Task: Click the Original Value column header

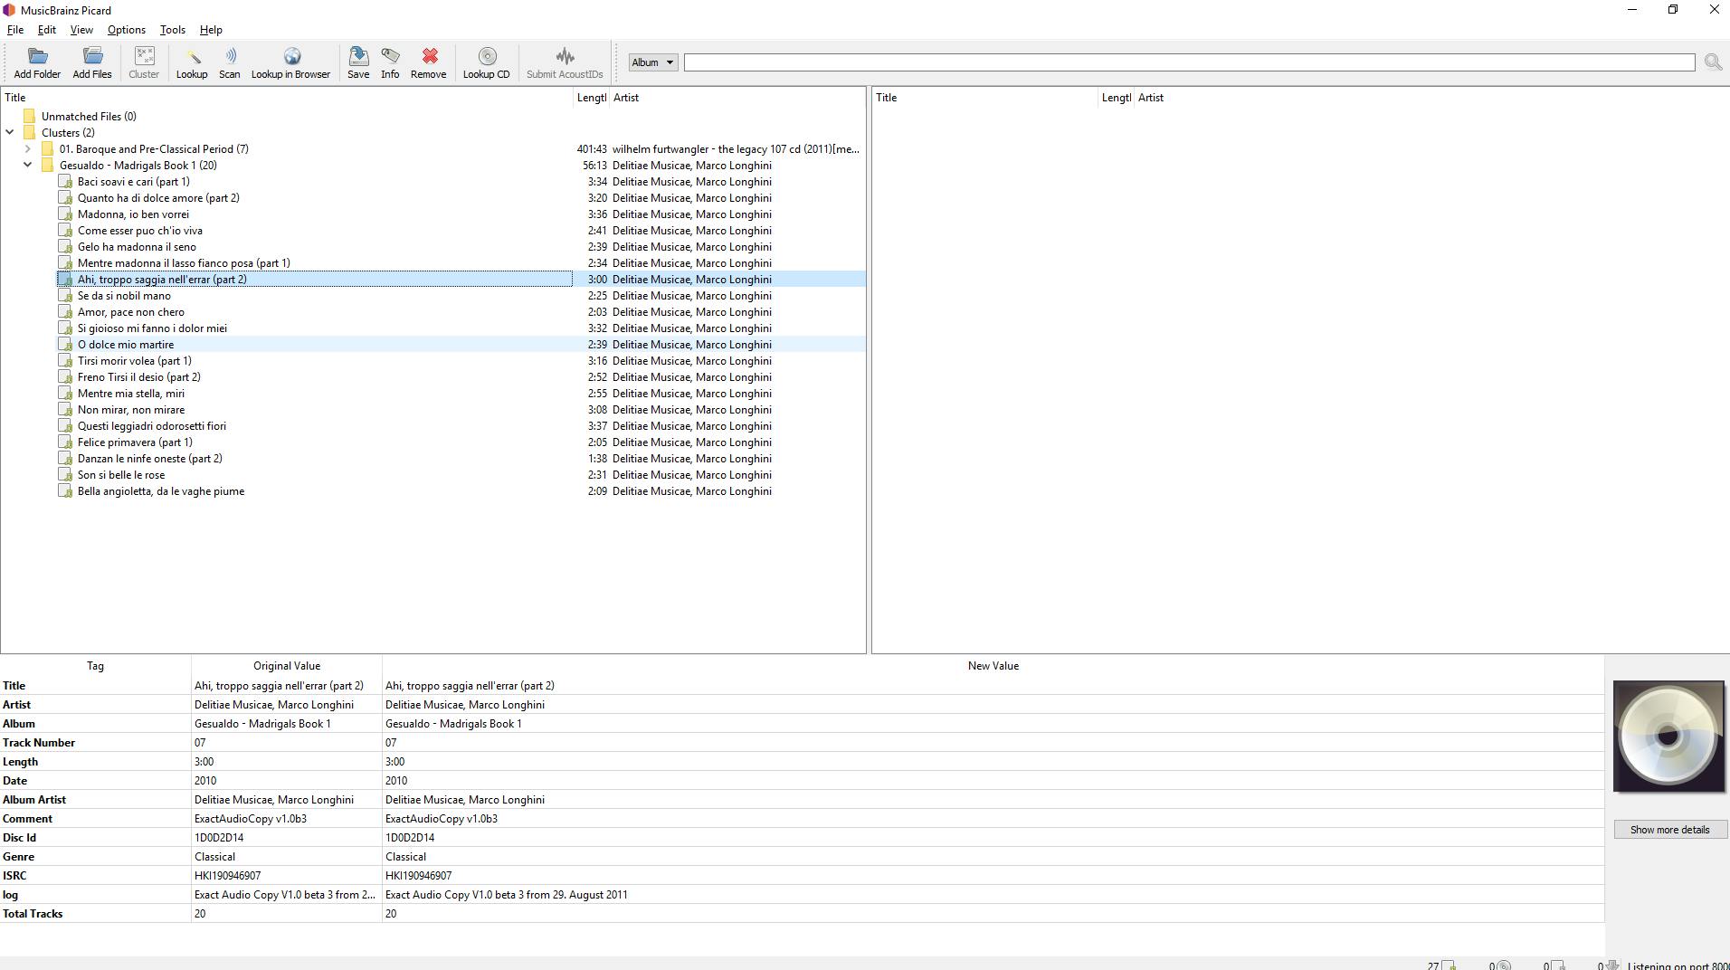Action: click(287, 666)
